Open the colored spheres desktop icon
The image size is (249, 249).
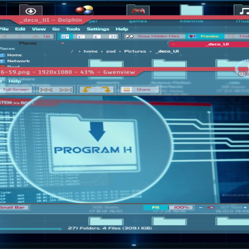85,10
